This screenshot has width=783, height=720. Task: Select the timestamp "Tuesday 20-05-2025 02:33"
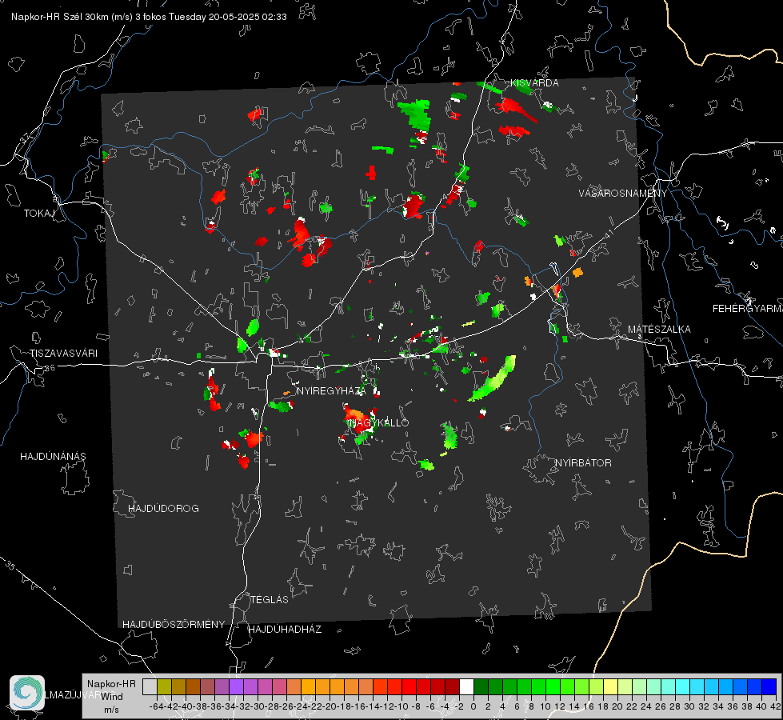tap(228, 17)
